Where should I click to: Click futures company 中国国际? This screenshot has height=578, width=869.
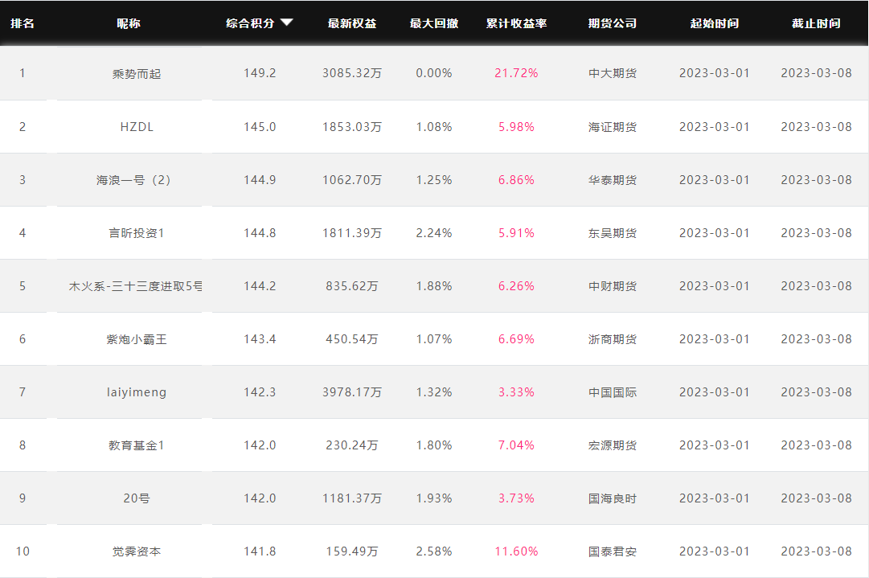click(613, 392)
